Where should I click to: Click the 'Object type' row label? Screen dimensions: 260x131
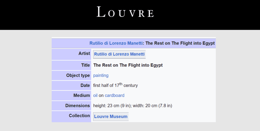pyautogui.click(x=78, y=75)
